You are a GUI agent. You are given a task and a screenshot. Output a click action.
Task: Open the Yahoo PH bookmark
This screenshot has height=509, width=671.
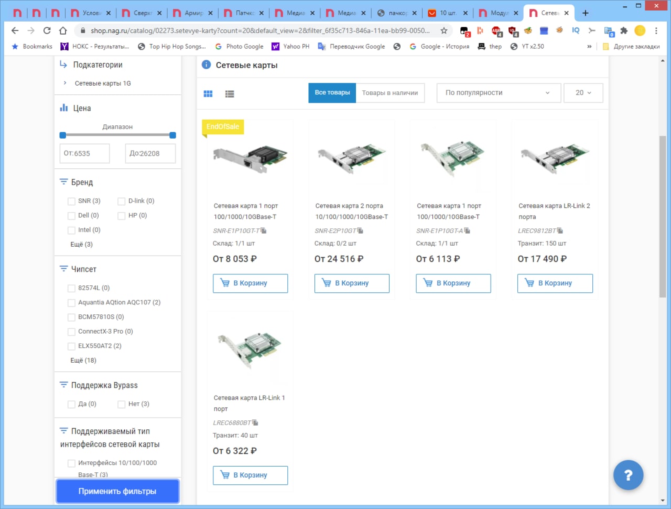pos(290,46)
